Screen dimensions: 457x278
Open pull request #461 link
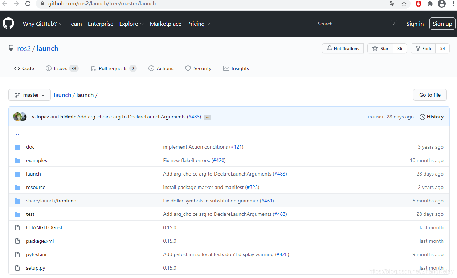[267, 201]
